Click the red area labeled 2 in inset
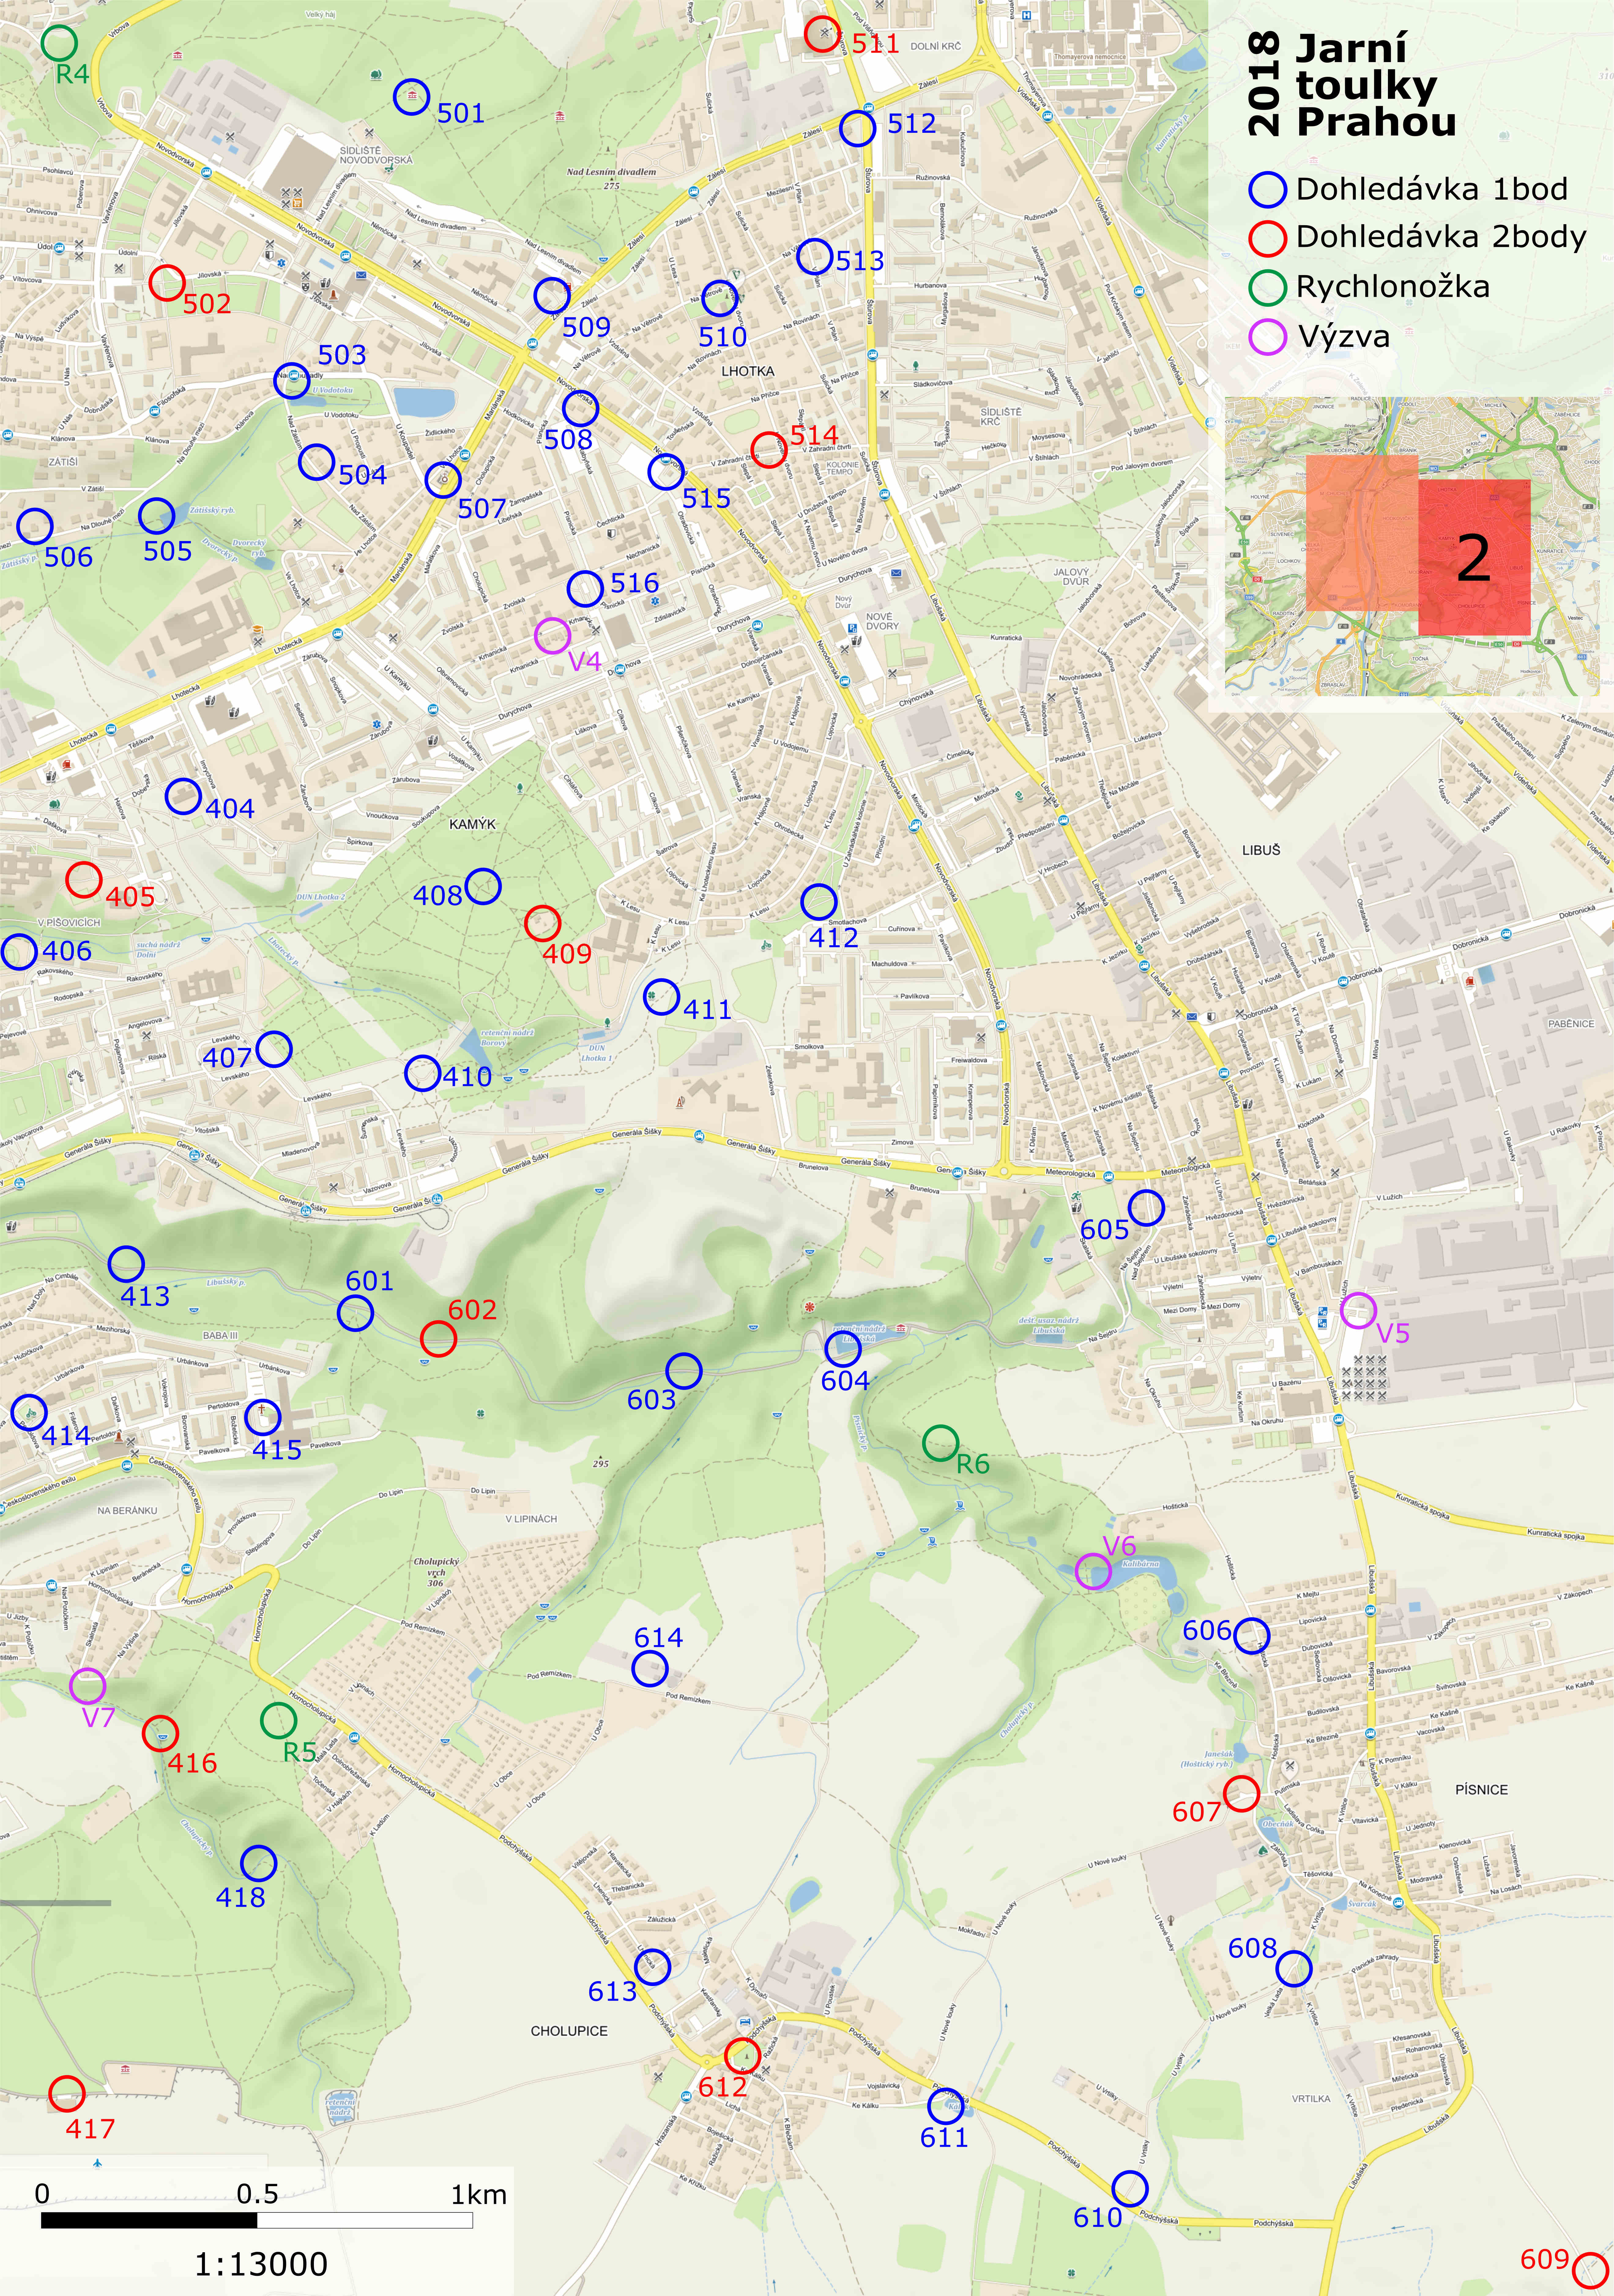The width and height of the screenshot is (1614, 2296). (x=1474, y=557)
